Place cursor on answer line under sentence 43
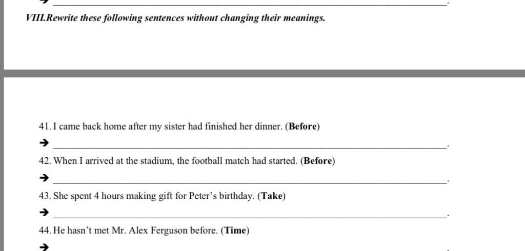Image resolution: width=525 pixels, height=251 pixels. point(250,217)
